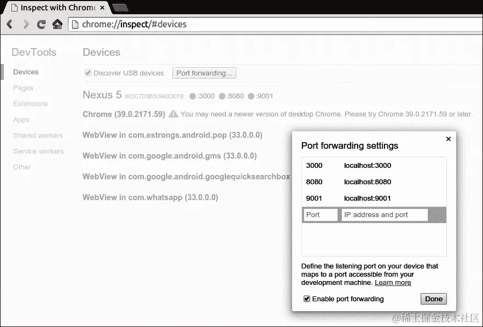Click the Chrome (39.0.2171.59) entry

click(124, 114)
